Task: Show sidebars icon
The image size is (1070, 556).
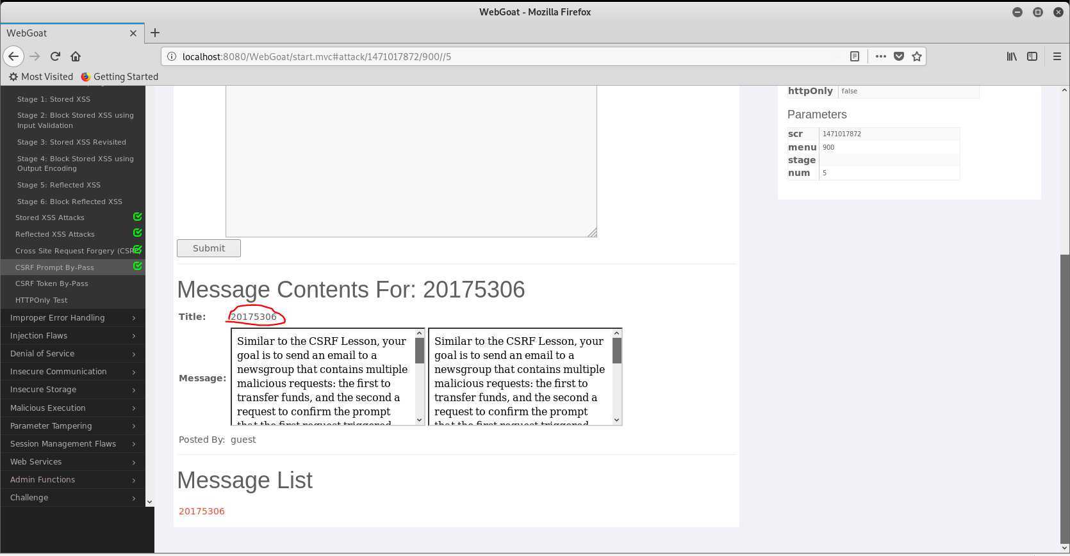Action: pyautogui.click(x=1032, y=56)
